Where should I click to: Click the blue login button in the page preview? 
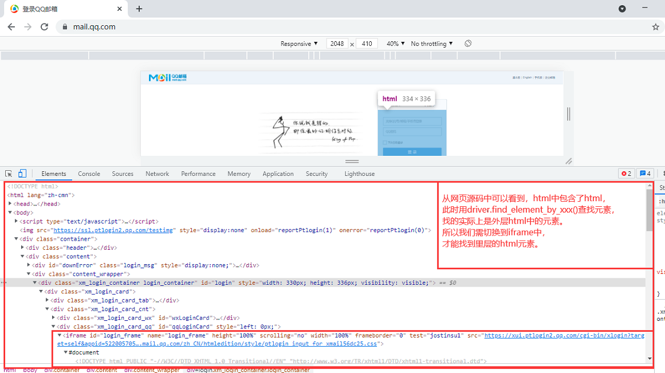pyautogui.click(x=412, y=151)
